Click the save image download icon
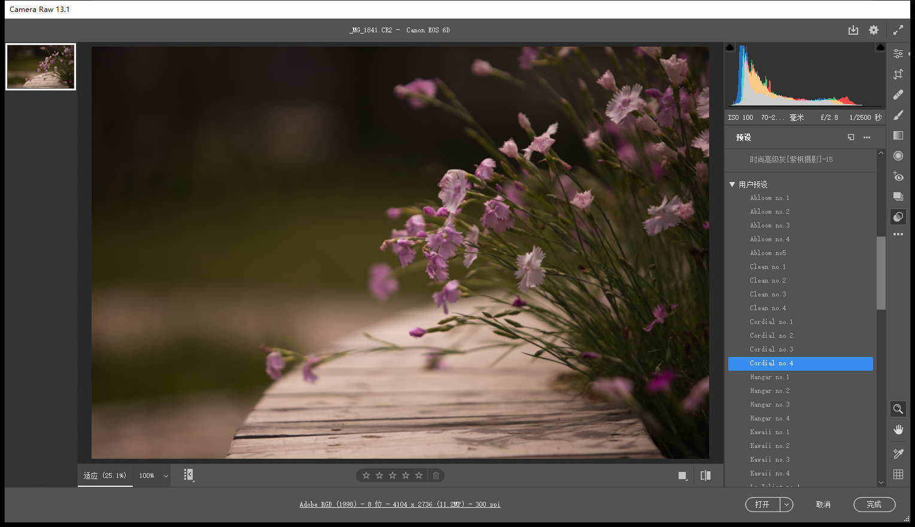This screenshot has height=527, width=915. click(x=853, y=30)
